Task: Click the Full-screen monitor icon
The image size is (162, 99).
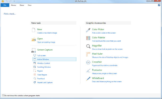Action: pos(35,55)
